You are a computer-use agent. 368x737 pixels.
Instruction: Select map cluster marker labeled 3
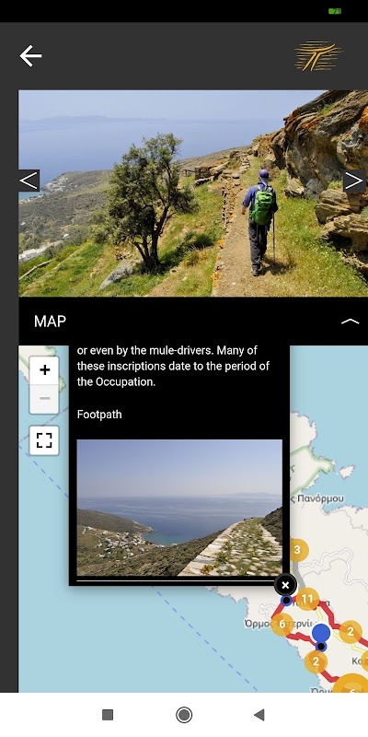pyautogui.click(x=297, y=550)
